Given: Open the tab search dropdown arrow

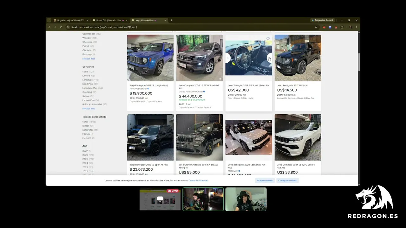Looking at the screenshot, I should point(49,20).
